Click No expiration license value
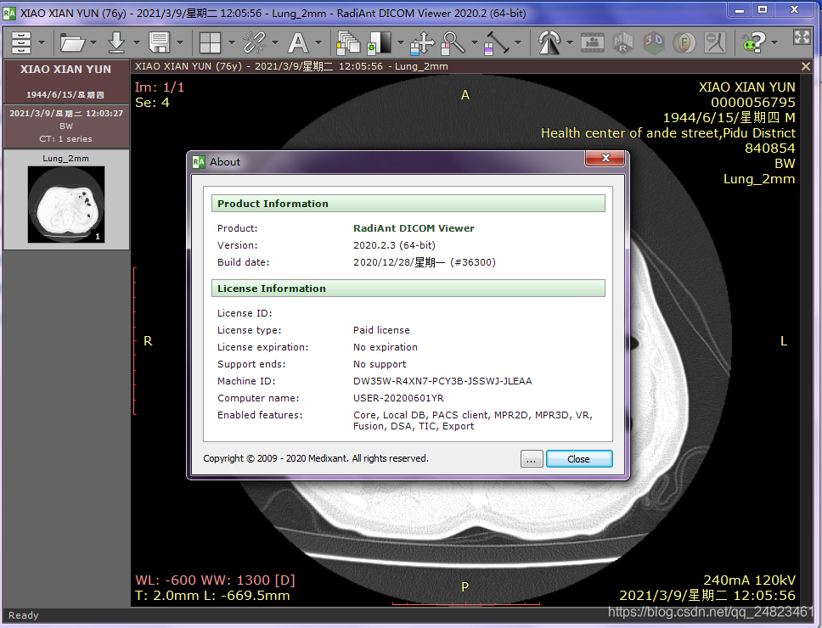822x628 pixels. [386, 347]
